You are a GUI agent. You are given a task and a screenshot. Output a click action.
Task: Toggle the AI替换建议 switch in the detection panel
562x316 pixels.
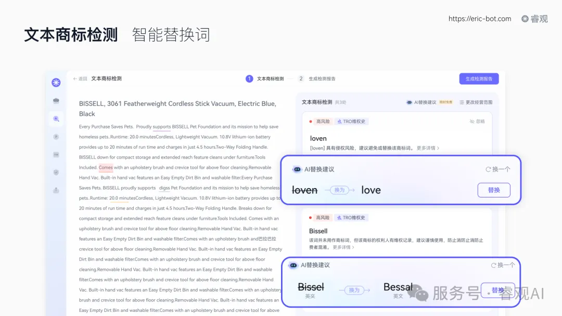pyautogui.click(x=409, y=102)
